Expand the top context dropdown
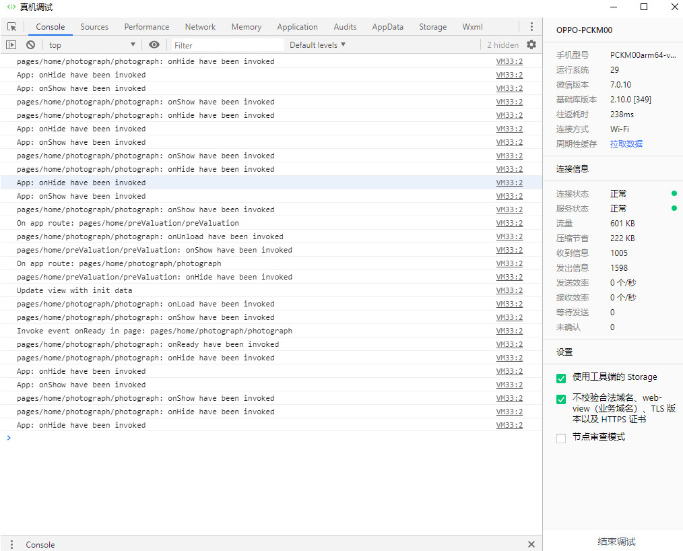Screen dimensions: 683x551 click(x=92, y=45)
